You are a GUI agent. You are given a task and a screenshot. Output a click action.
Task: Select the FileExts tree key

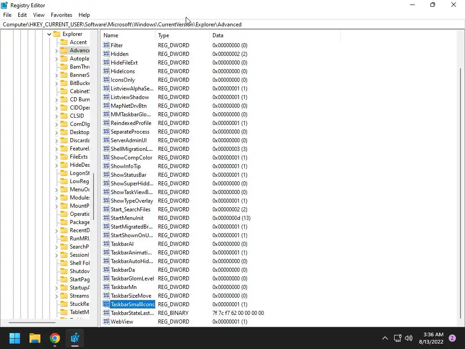pos(79,157)
